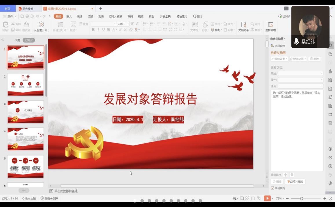Image resolution: width=335 pixels, height=207 pixels.
Task: Open the 插入 ribbon tab
Action: coord(69,16)
